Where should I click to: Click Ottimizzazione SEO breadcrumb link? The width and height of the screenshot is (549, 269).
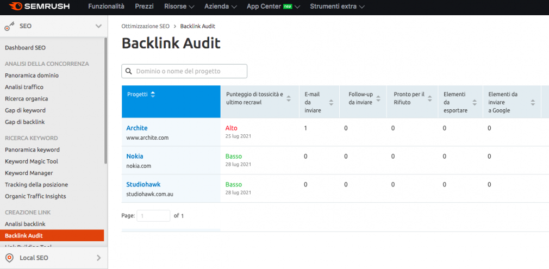145,26
